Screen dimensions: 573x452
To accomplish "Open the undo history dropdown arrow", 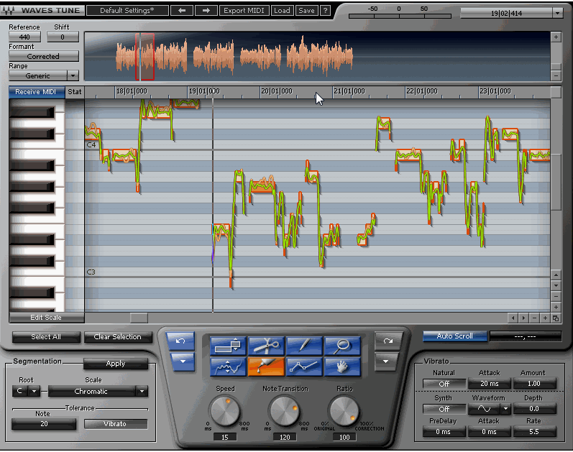I will [183, 361].
